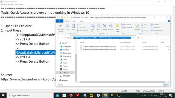Open recent locations dropdown arrow
This screenshot has height=98, width=175.
coord(66,38)
